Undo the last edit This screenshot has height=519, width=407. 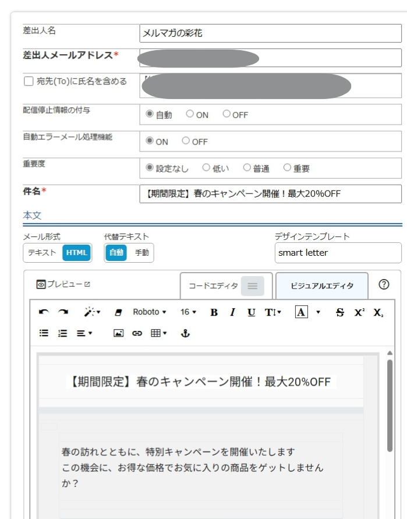(44, 312)
